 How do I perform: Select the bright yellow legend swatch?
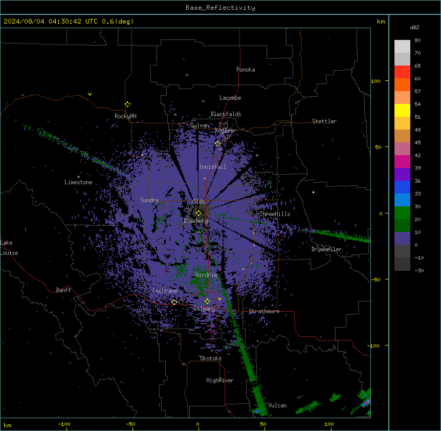point(402,110)
